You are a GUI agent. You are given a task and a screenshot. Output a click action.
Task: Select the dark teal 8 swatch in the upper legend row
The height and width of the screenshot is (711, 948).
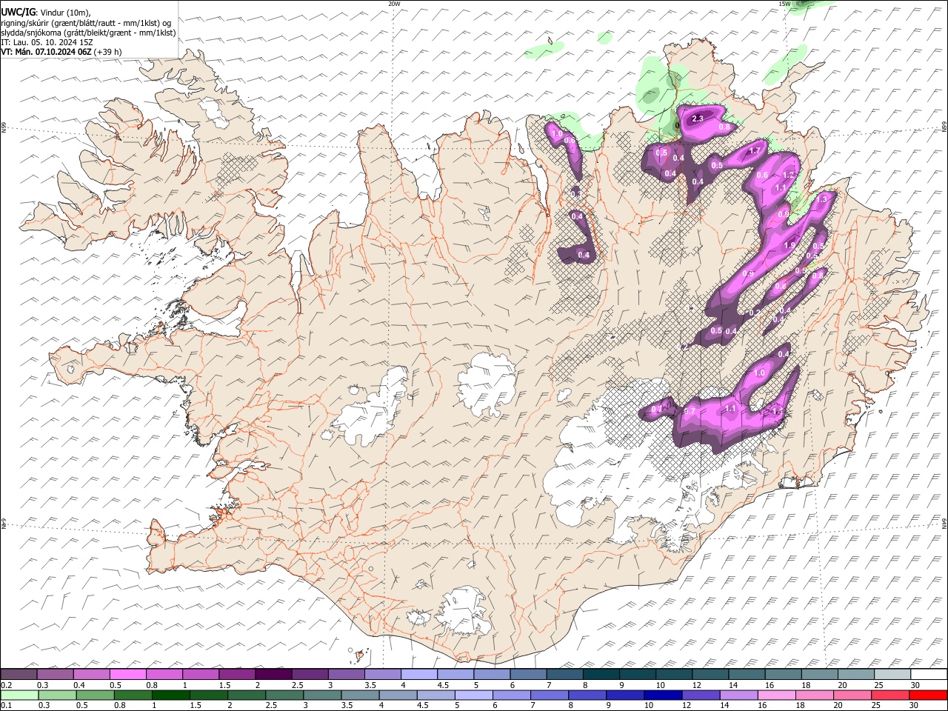[601, 674]
